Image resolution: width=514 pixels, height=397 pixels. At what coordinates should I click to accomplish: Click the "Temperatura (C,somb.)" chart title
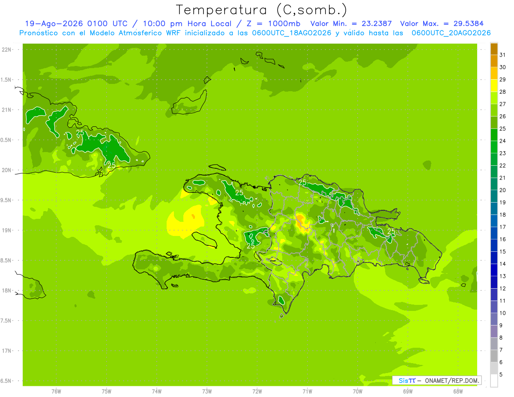click(x=261, y=10)
